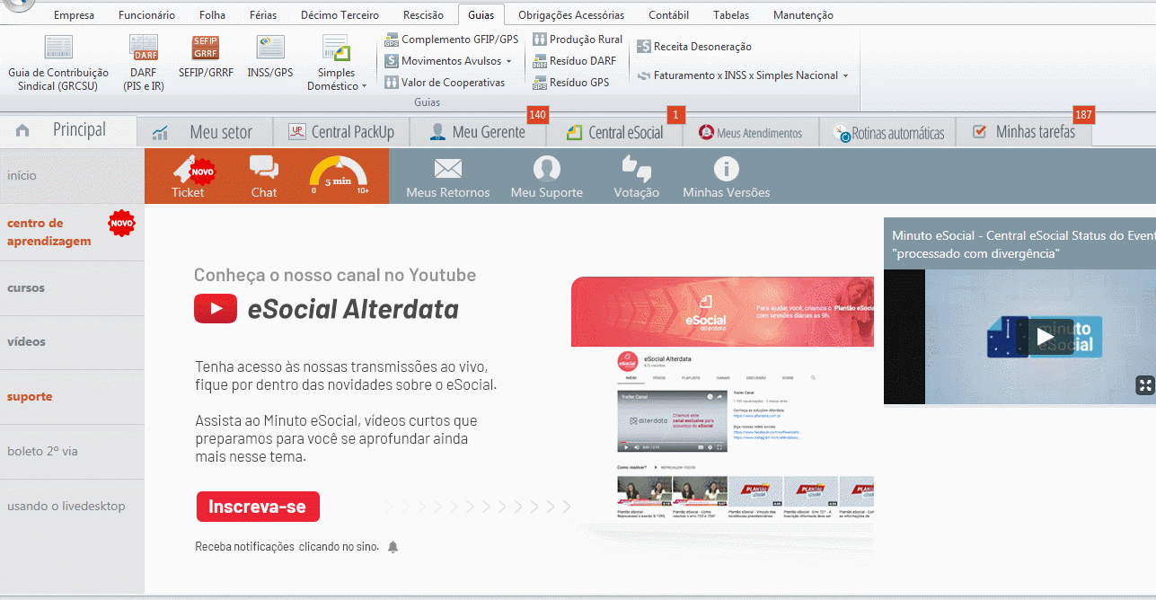
Task: Open the Votação section
Action: click(x=636, y=177)
